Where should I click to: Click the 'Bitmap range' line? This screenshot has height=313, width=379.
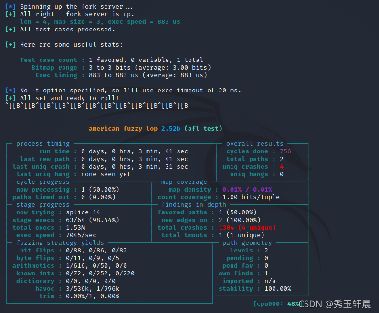click(121, 68)
